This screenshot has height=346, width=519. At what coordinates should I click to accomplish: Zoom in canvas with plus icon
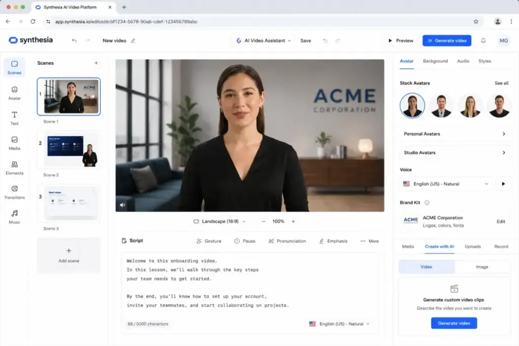click(293, 221)
